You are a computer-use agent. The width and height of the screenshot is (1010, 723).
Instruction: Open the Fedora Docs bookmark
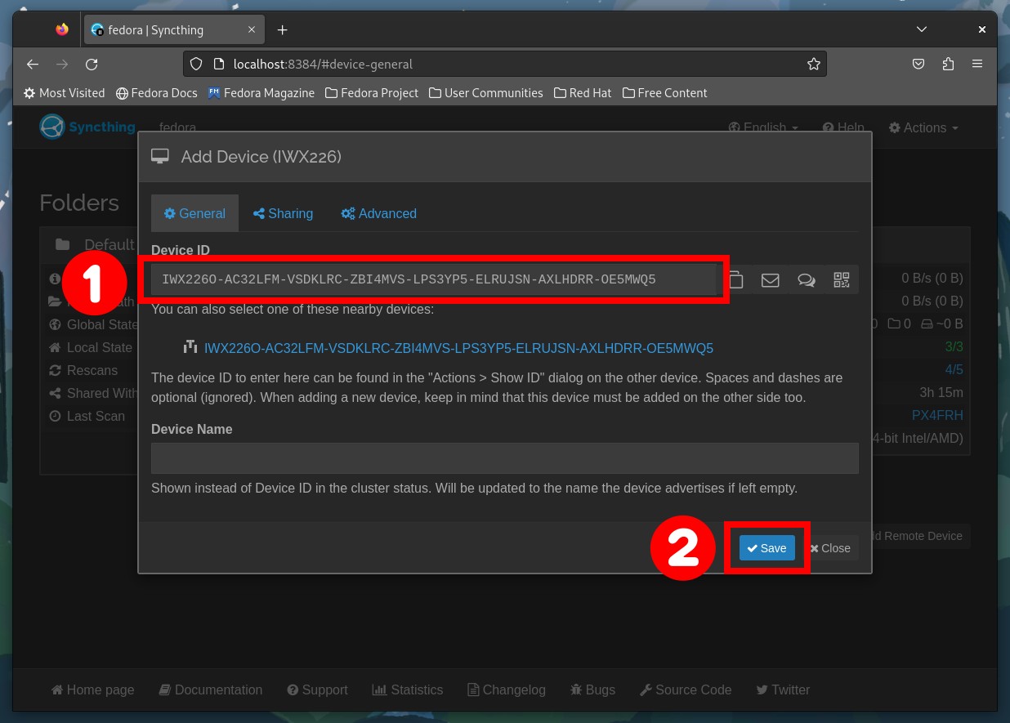[x=157, y=93]
